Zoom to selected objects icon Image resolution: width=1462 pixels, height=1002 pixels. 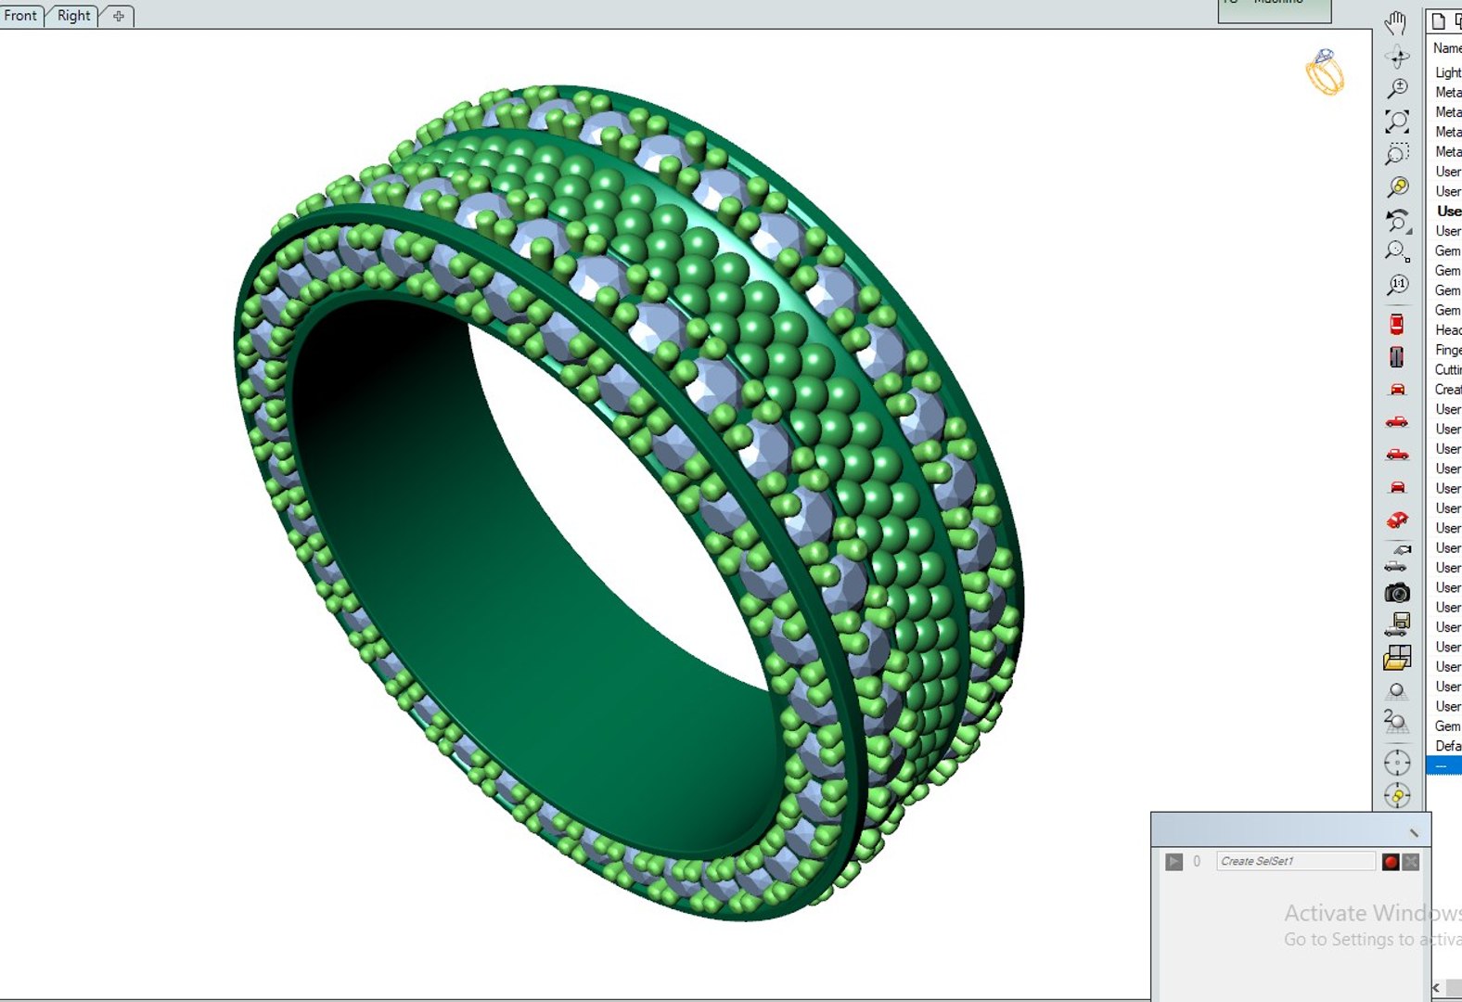pyautogui.click(x=1397, y=186)
